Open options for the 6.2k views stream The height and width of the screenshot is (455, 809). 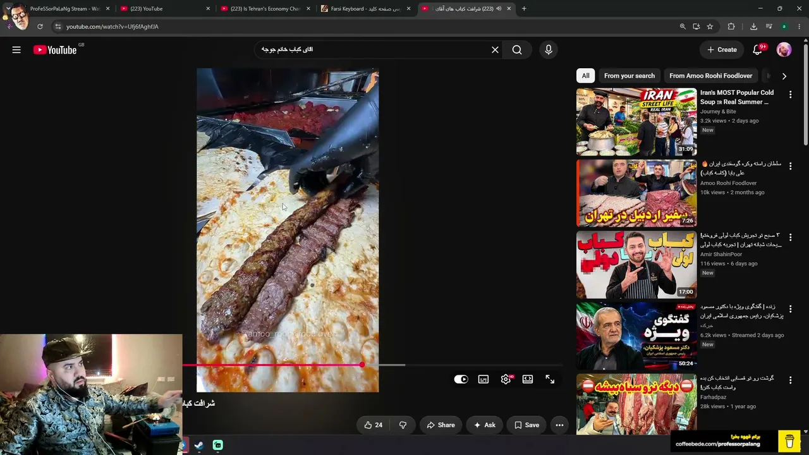(790, 309)
